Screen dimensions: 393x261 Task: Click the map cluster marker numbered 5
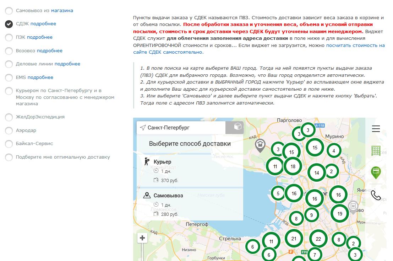coord(278,193)
